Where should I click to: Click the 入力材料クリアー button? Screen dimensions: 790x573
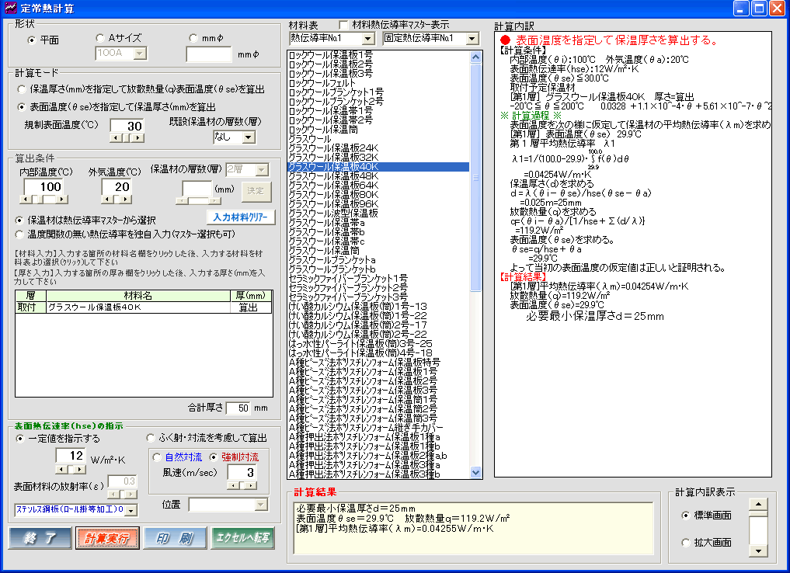pos(241,217)
